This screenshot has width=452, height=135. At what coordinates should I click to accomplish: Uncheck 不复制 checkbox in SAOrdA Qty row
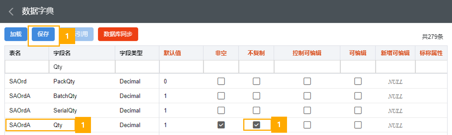(x=257, y=125)
